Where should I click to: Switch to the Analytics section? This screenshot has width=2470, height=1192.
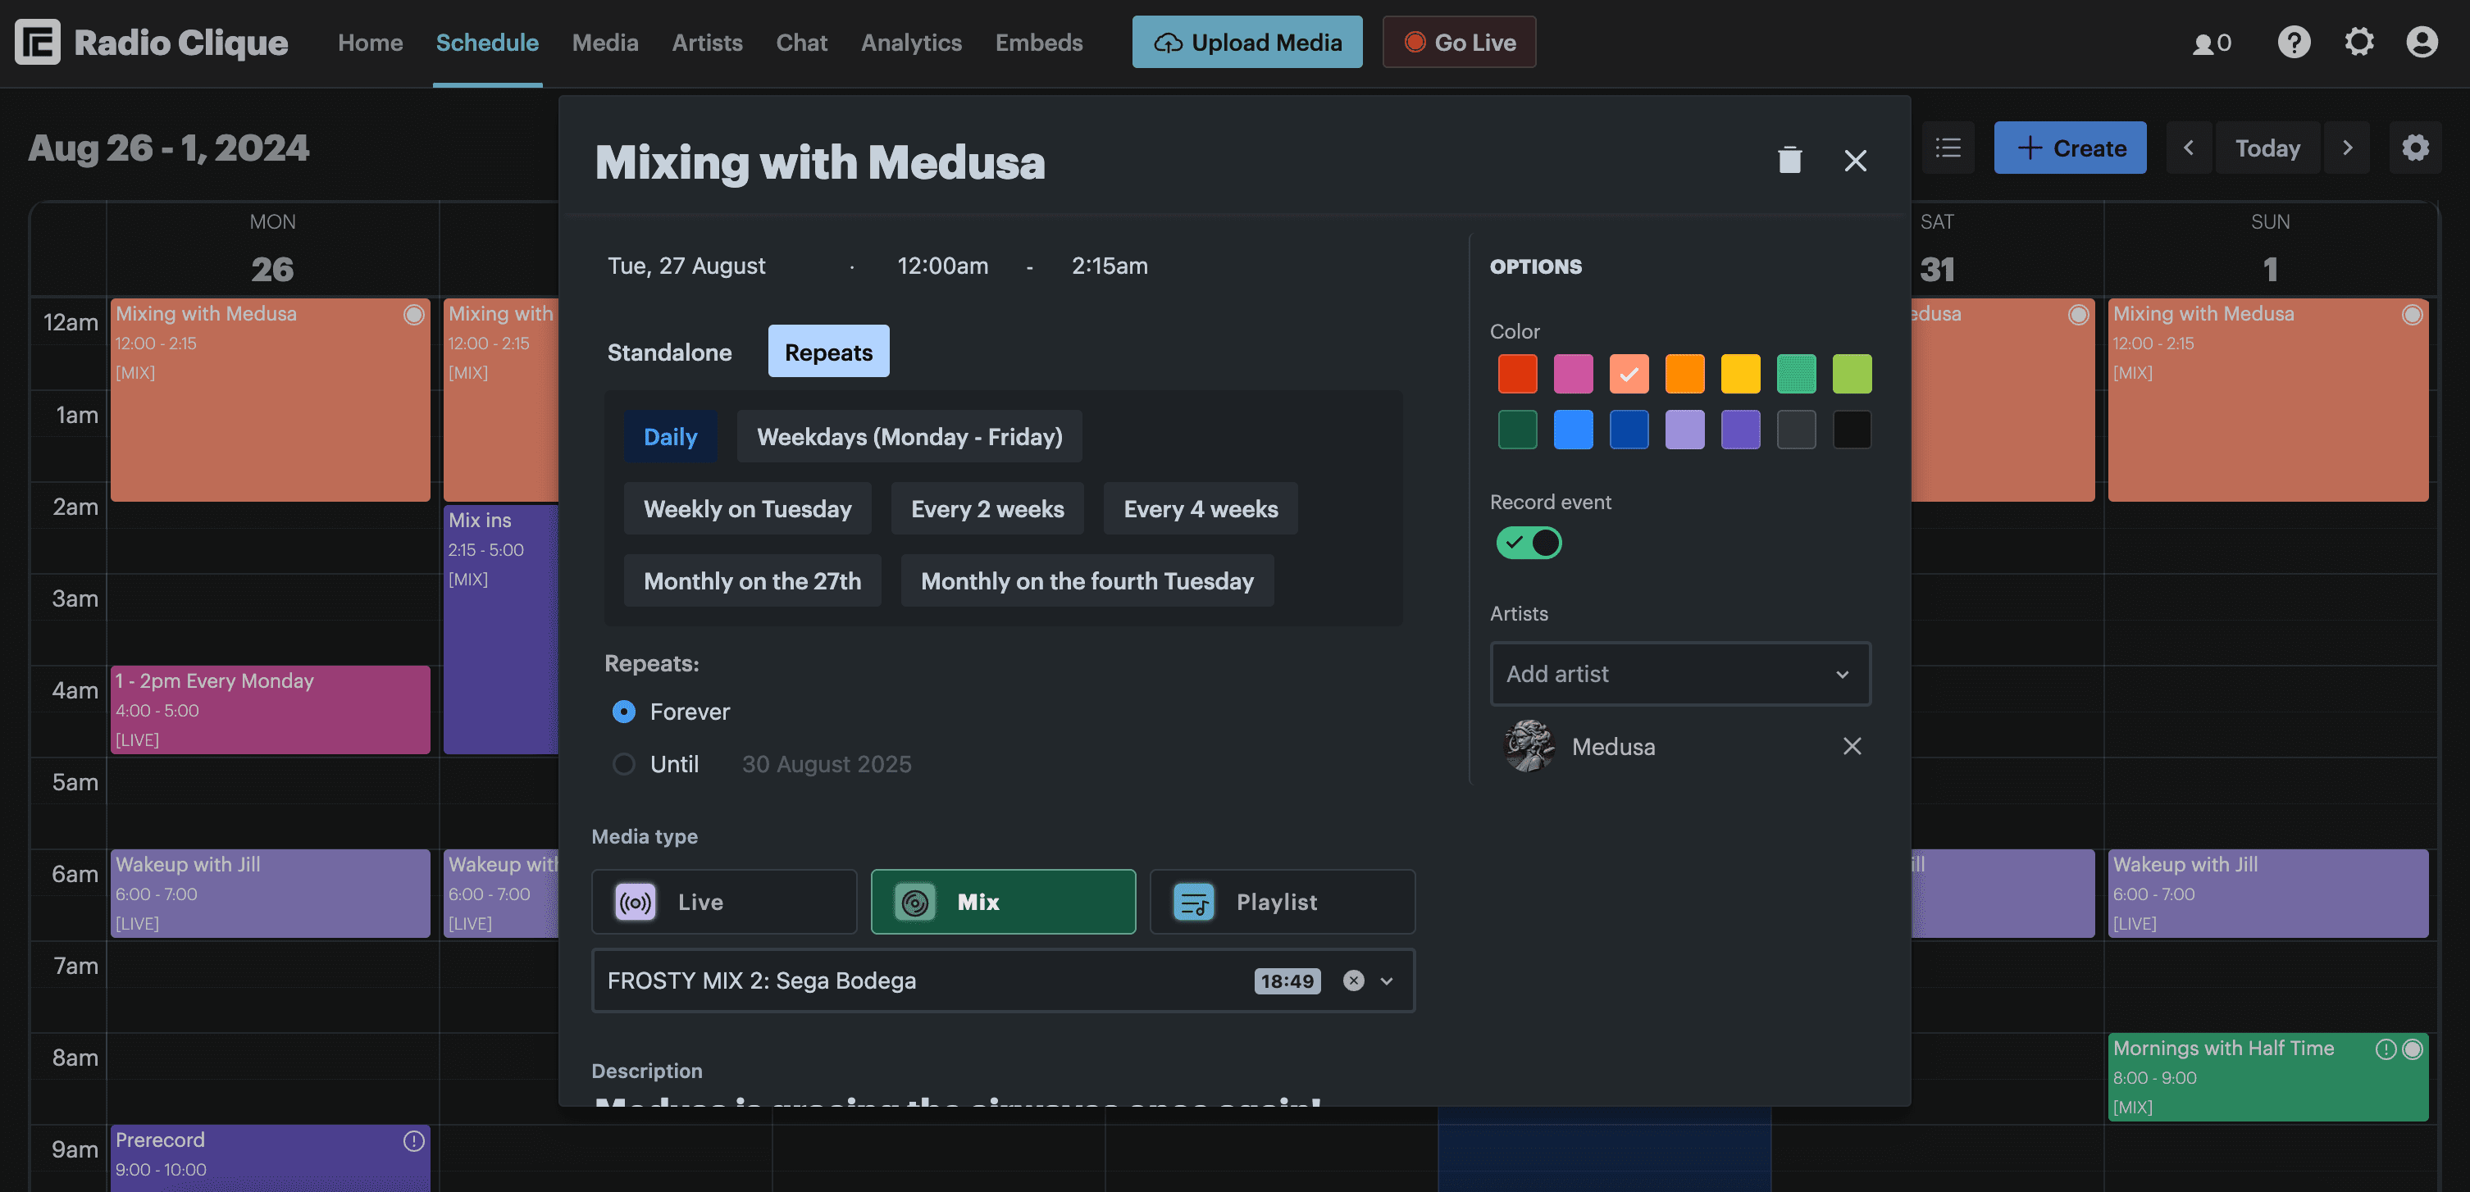tap(911, 42)
